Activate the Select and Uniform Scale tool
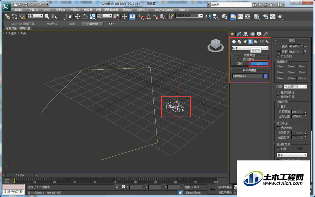This screenshot has height=197, width=315. click(92, 16)
